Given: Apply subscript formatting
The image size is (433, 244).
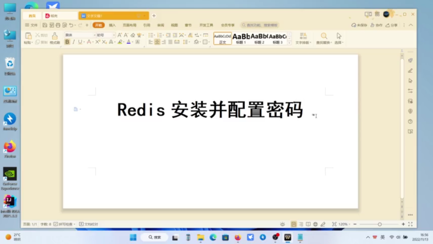Looking at the screenshot, I should coord(104,42).
